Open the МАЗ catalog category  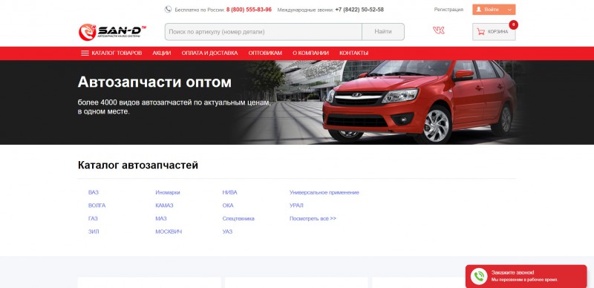point(161,219)
